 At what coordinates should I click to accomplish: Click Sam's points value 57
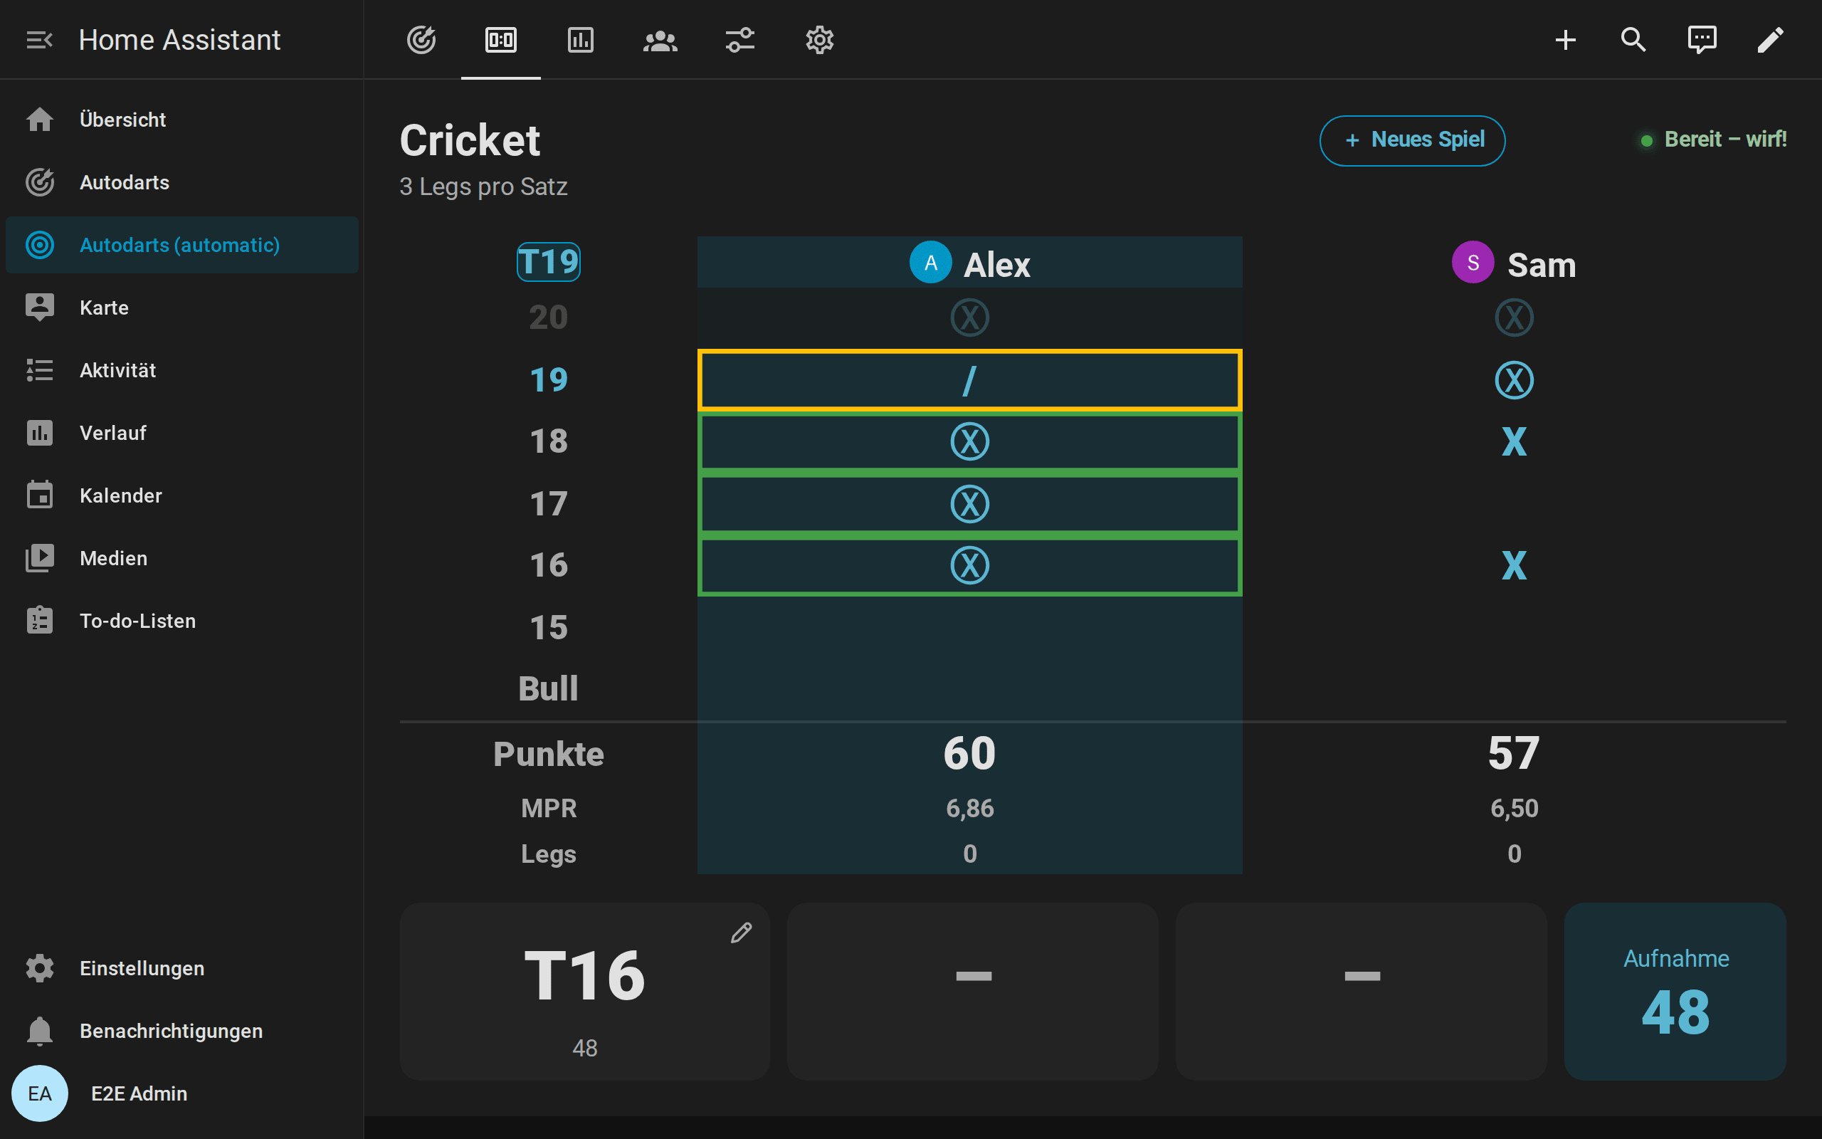[1514, 752]
